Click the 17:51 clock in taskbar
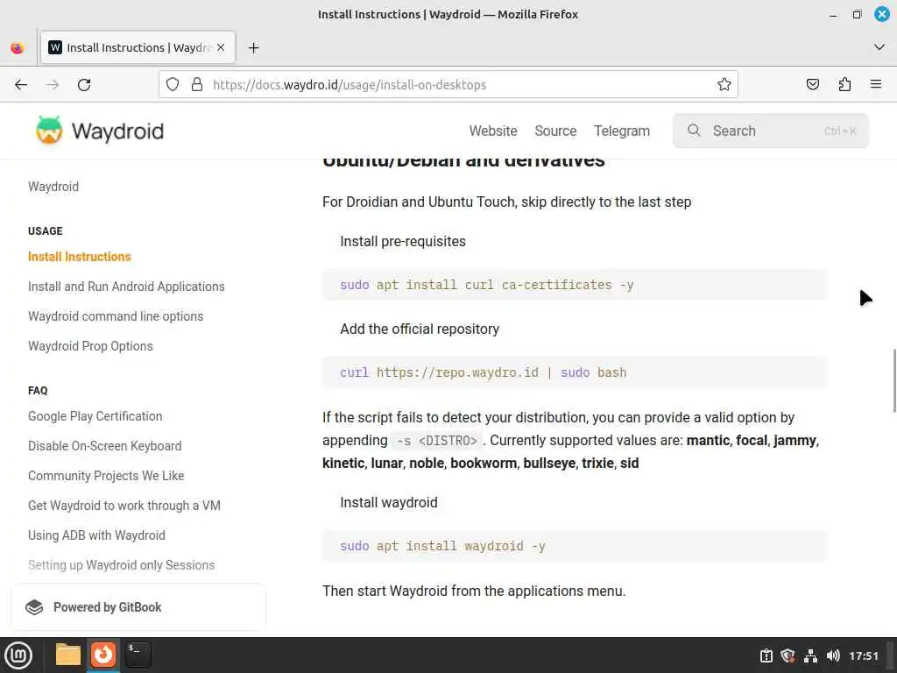This screenshot has width=897, height=673. point(863,655)
